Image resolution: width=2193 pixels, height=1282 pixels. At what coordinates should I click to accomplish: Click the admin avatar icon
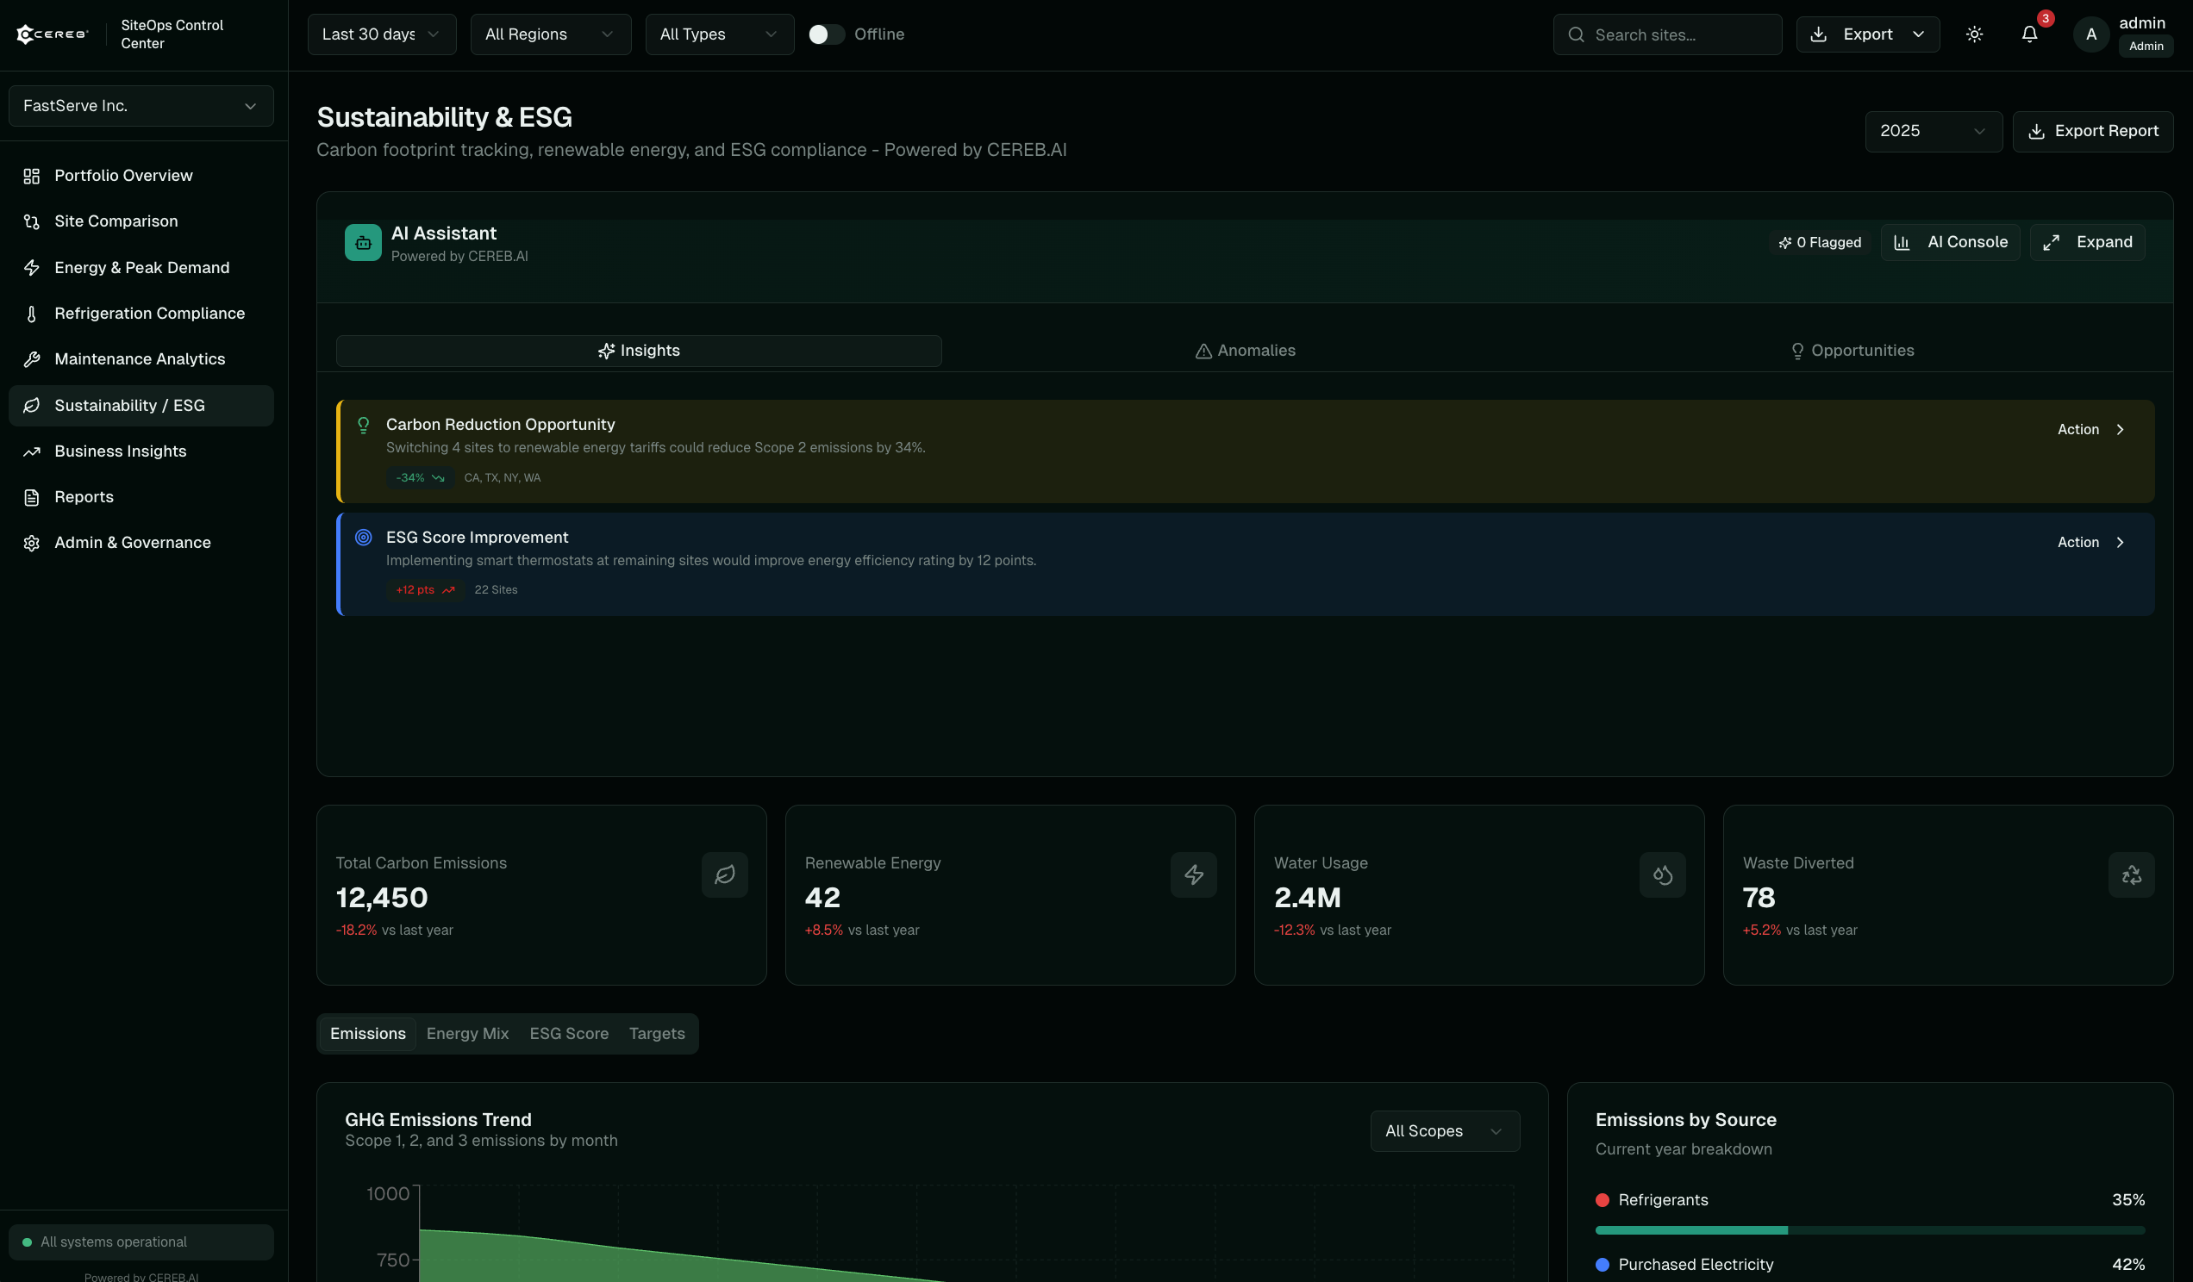[x=2090, y=34]
